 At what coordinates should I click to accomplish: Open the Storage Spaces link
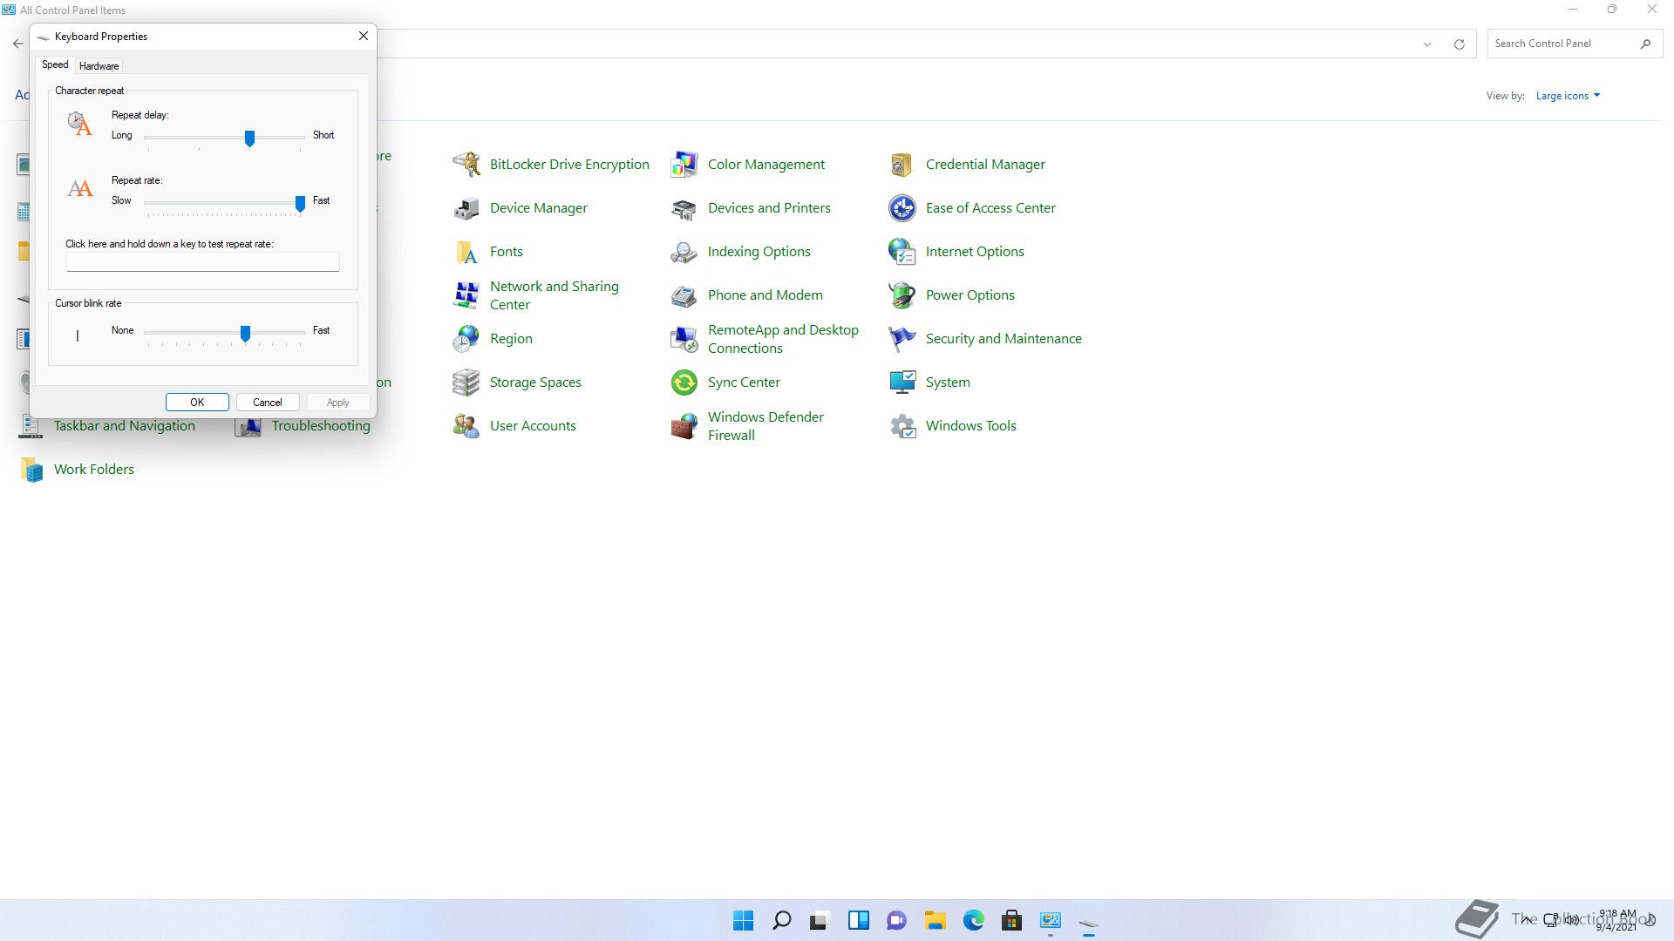(535, 382)
